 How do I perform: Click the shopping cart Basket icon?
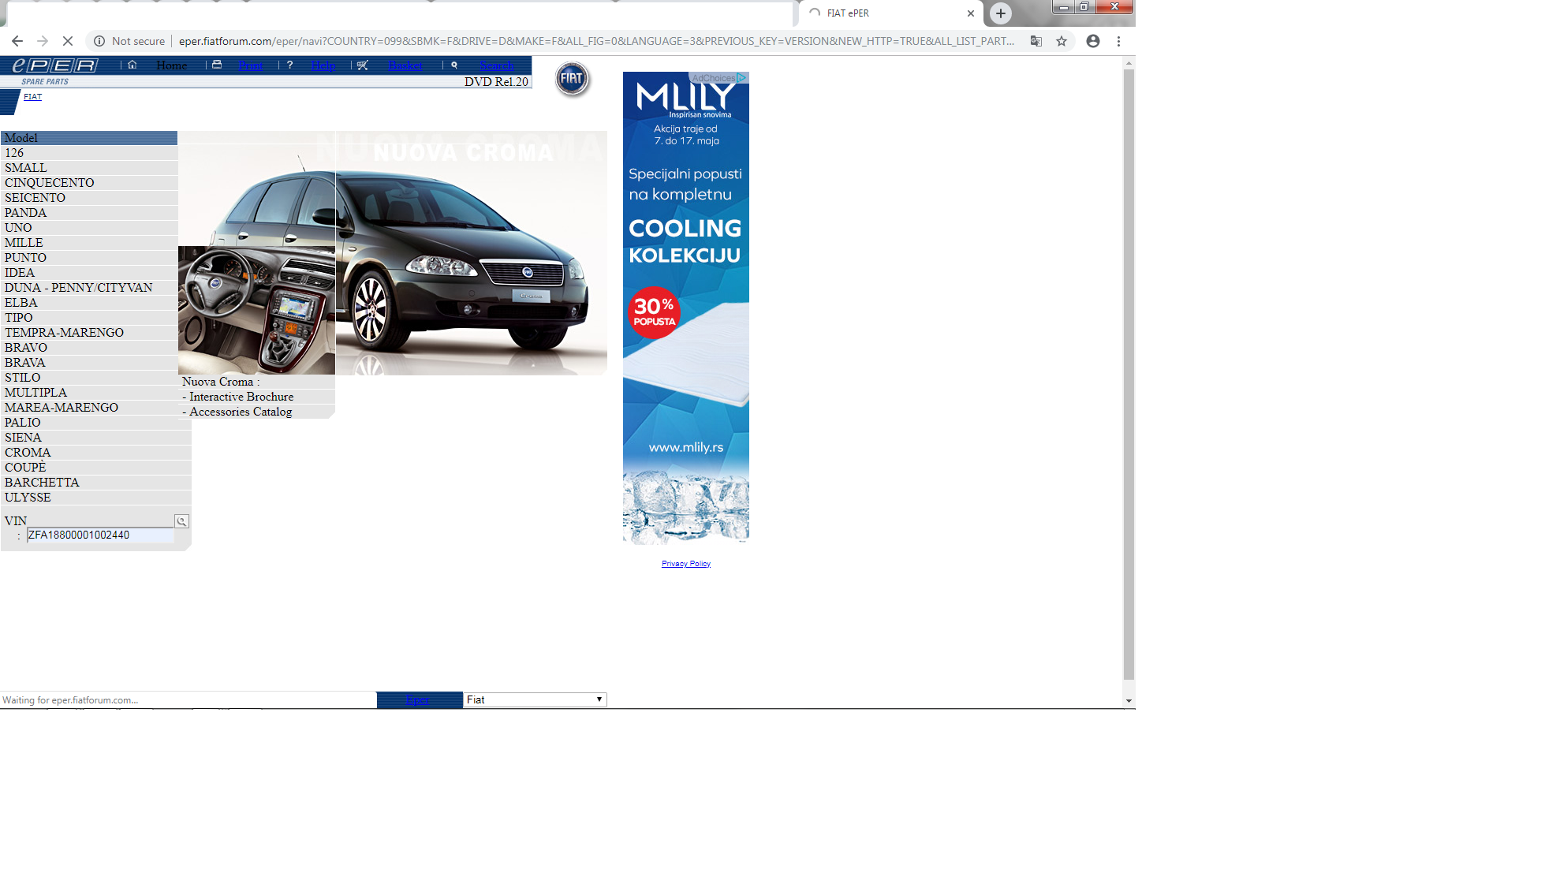pyautogui.click(x=363, y=65)
